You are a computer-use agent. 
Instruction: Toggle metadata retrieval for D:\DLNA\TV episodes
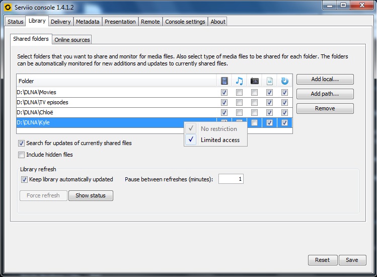click(269, 103)
